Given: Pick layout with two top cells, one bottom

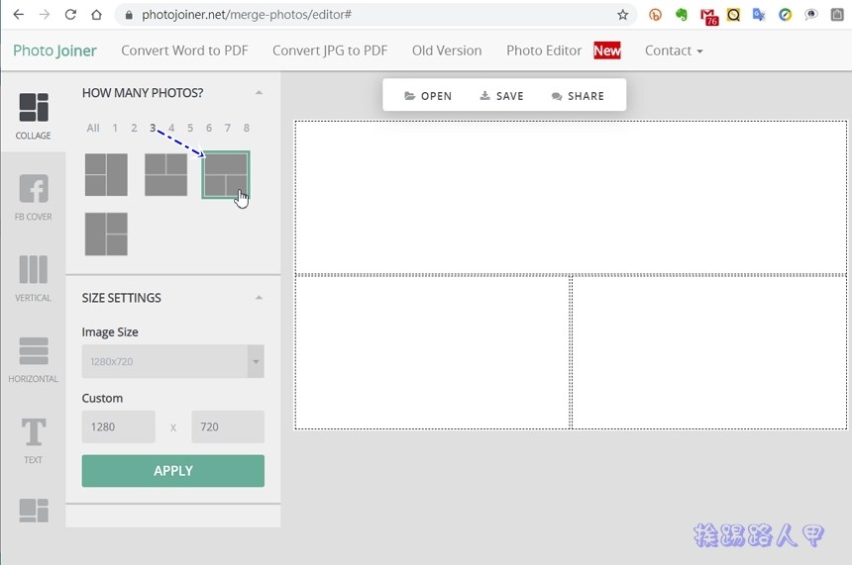Looking at the screenshot, I should 165,175.
